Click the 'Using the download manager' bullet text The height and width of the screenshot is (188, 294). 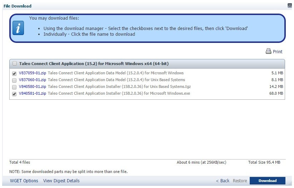pyautogui.click(x=146, y=29)
